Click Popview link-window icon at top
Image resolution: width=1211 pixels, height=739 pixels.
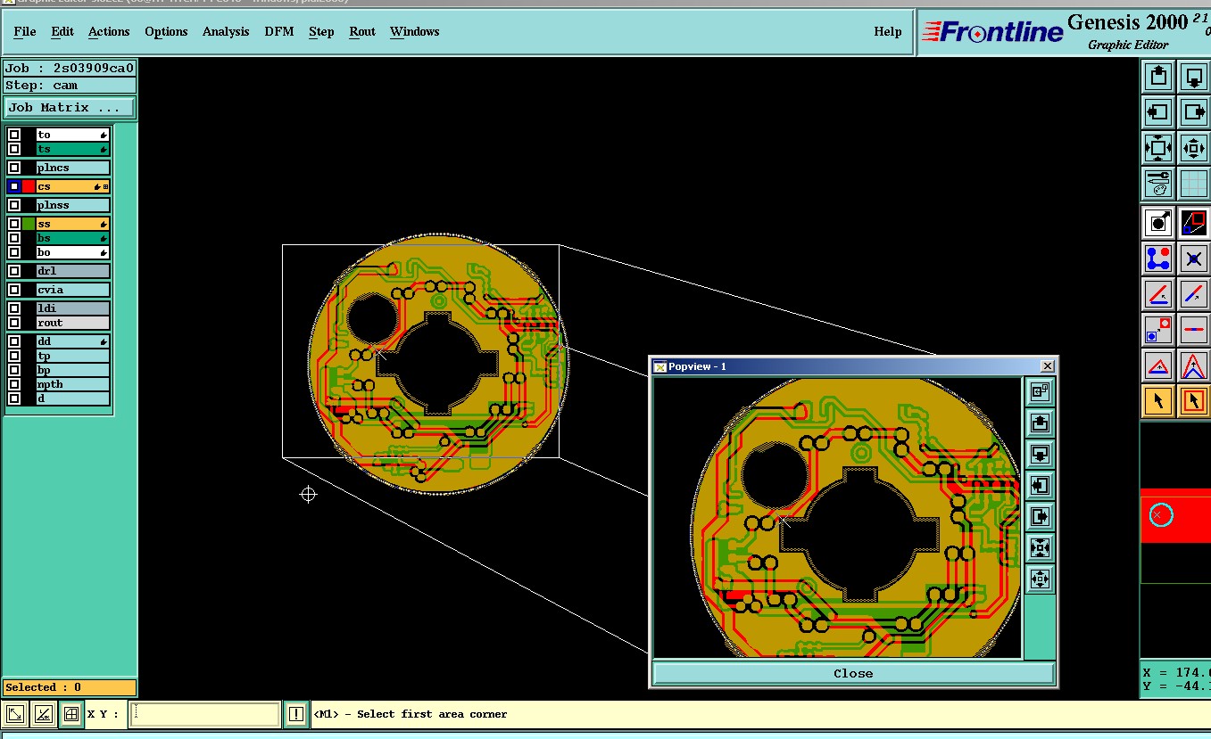coord(1040,391)
